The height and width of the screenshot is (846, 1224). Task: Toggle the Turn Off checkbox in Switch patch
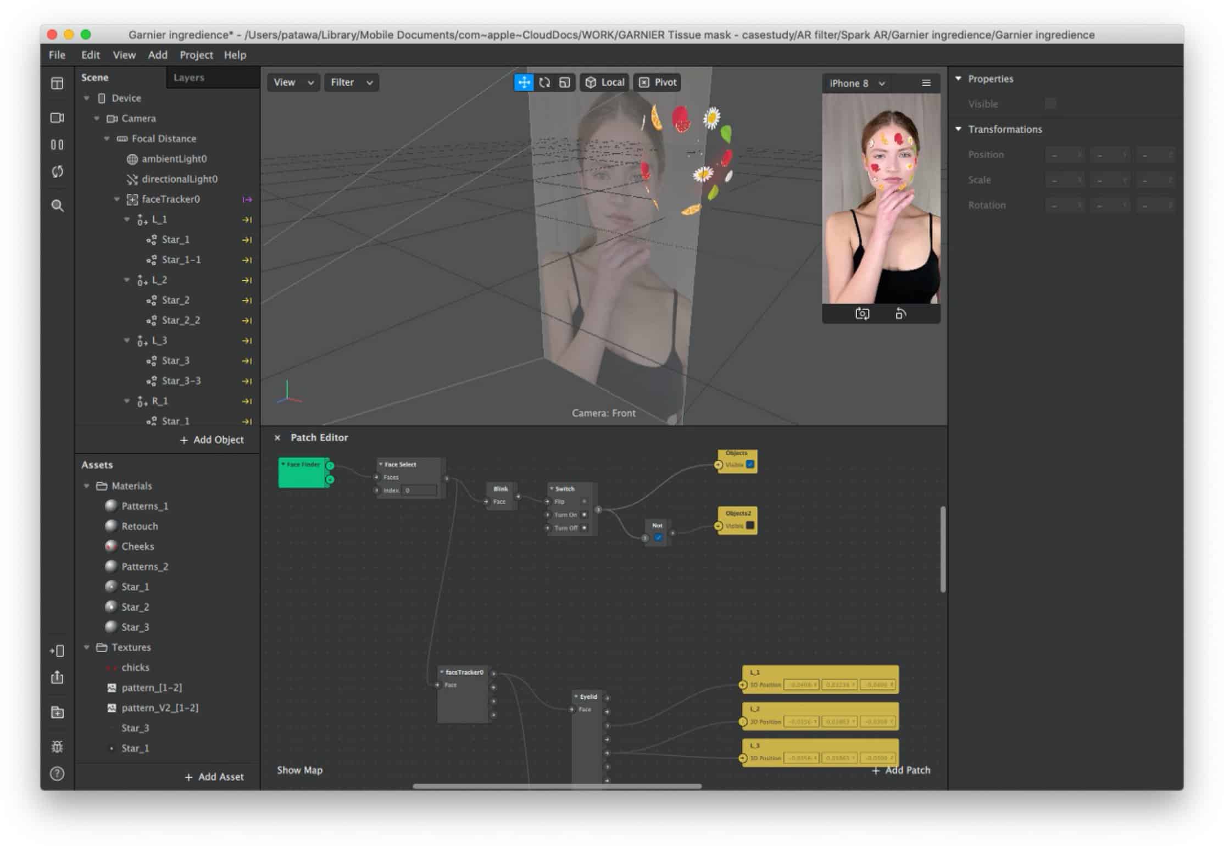pos(584,528)
